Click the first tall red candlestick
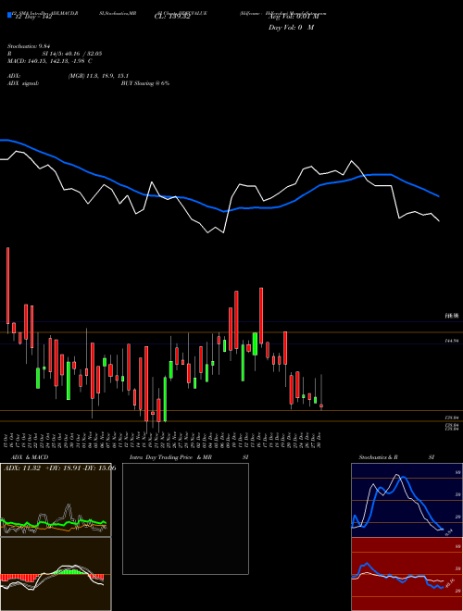Viewport: 463px width, 611px height. (x=7, y=285)
